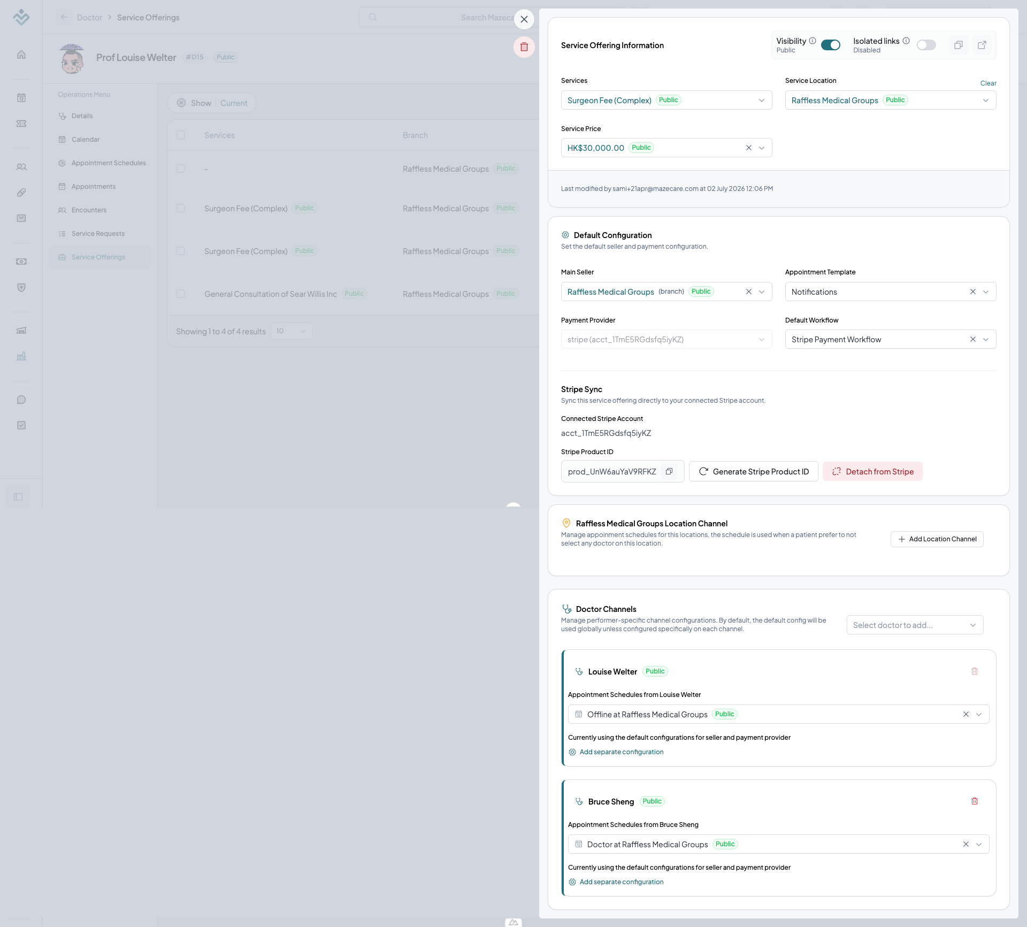Image resolution: width=1027 pixels, height=927 pixels.
Task: Remove the Show Current filter
Action: (x=181, y=103)
